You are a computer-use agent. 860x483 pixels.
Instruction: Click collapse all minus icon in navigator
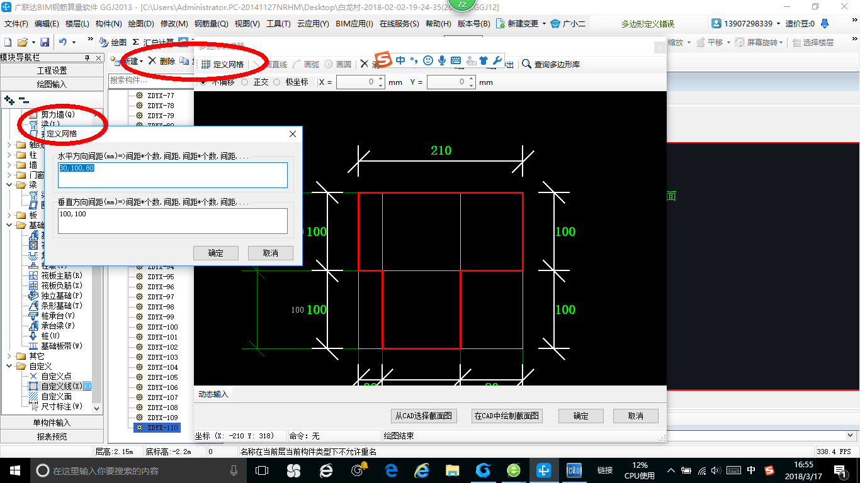coord(23,99)
